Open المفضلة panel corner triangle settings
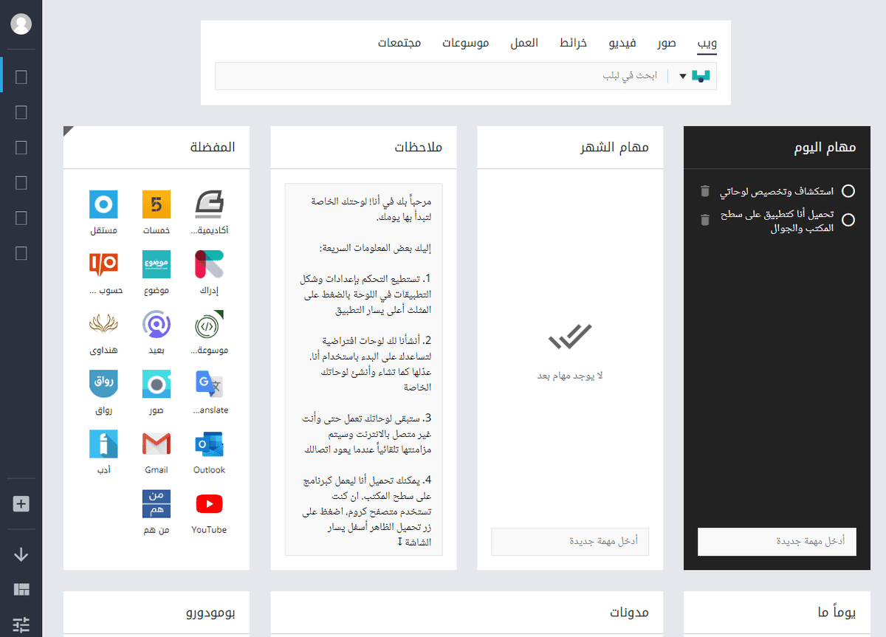 tap(69, 132)
